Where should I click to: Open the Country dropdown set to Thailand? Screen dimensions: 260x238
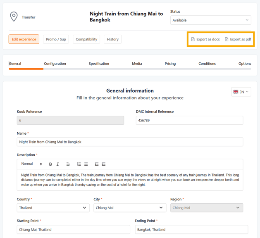tap(53, 208)
